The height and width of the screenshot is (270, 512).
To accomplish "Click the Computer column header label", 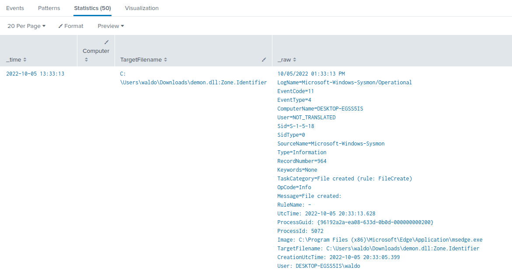I will (96, 51).
